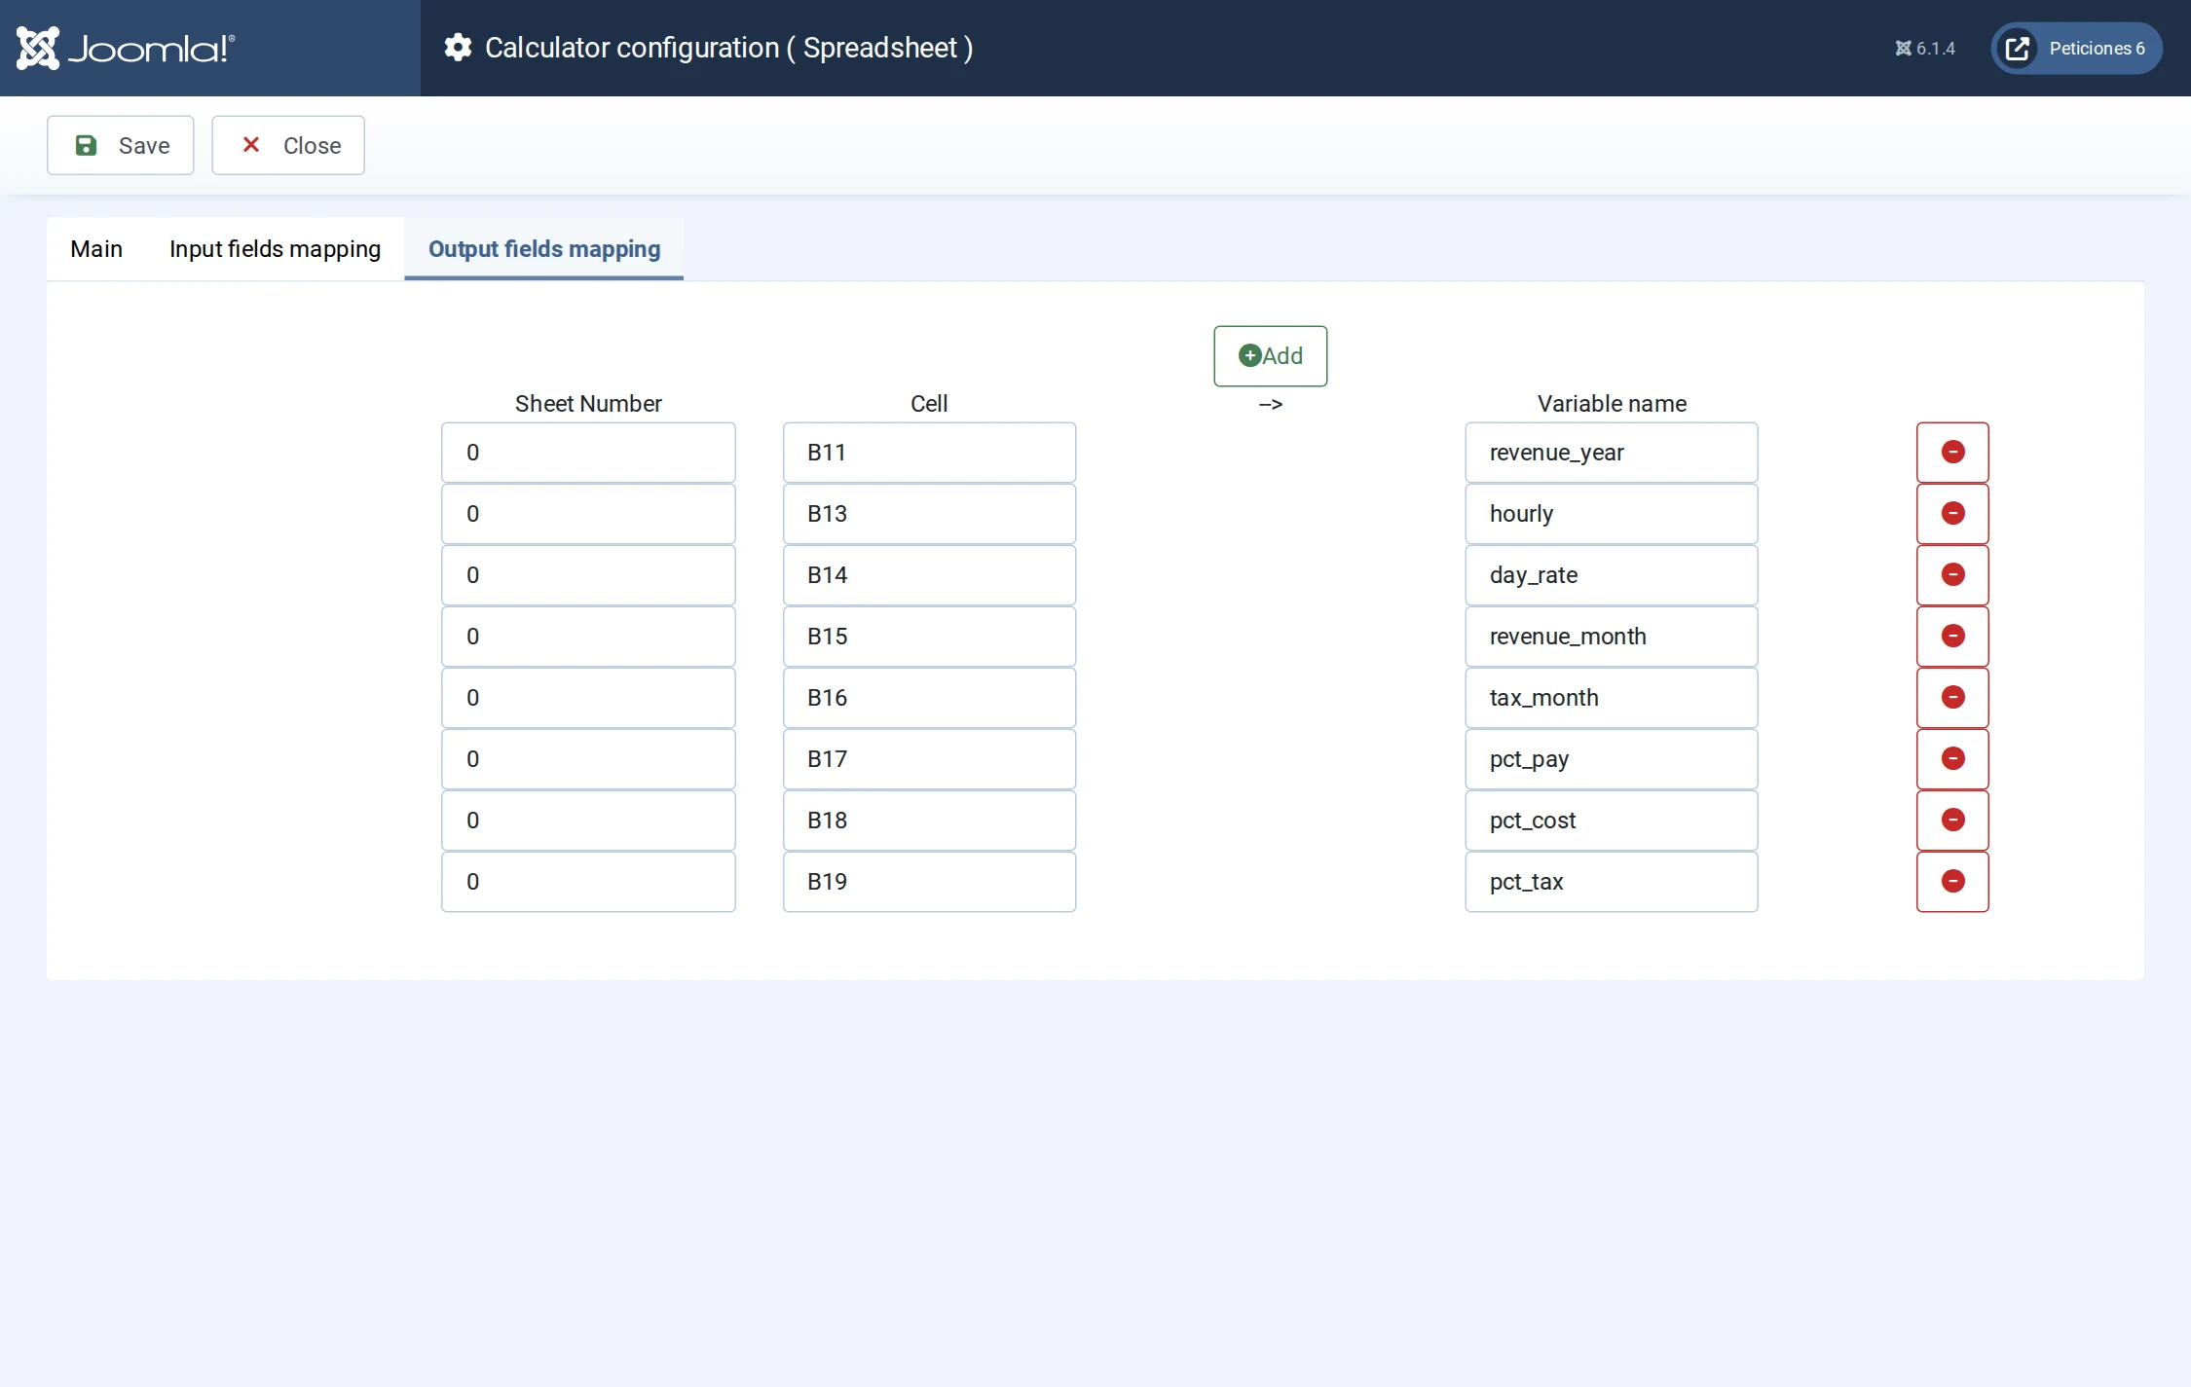
Task: Click the Cell field containing B16
Action: point(929,698)
